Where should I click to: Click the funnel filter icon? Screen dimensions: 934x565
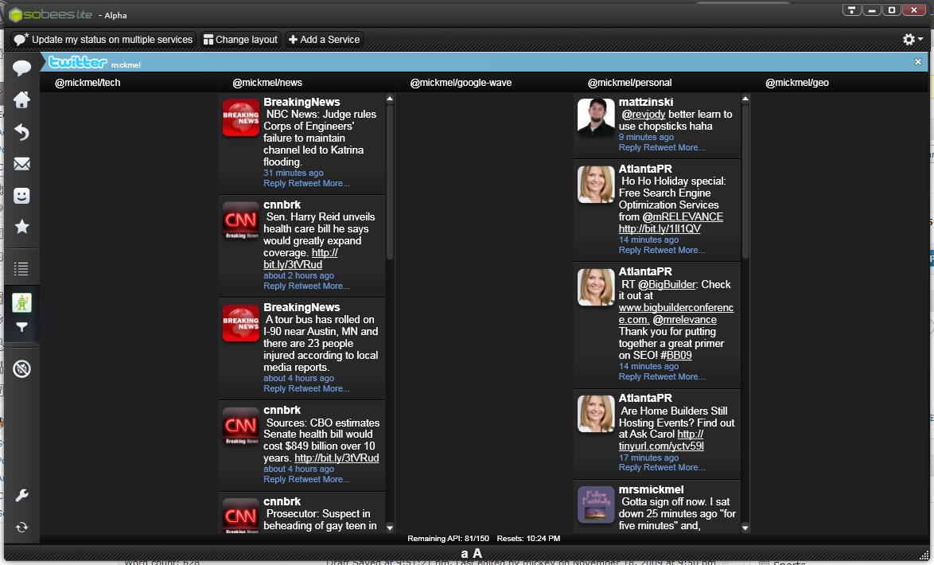[x=21, y=327]
